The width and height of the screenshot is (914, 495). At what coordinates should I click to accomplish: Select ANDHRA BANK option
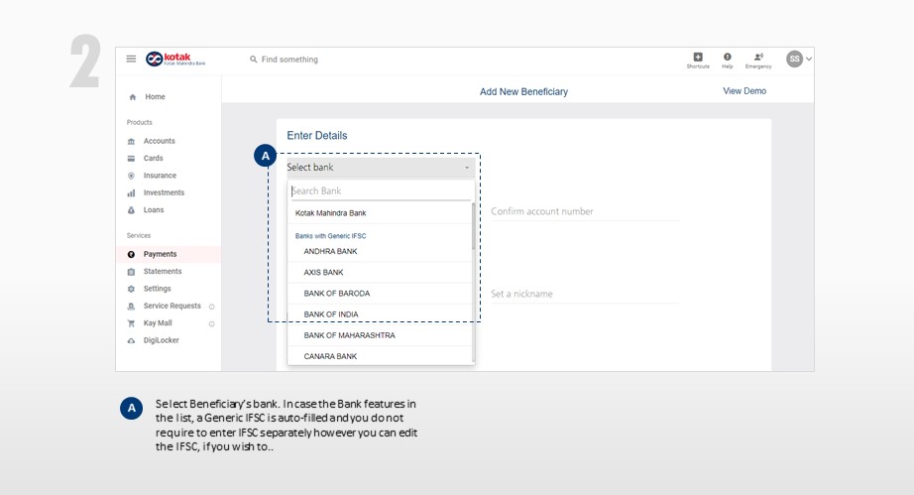point(380,251)
